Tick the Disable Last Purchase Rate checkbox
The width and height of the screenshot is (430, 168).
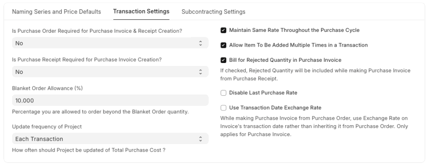coord(223,93)
